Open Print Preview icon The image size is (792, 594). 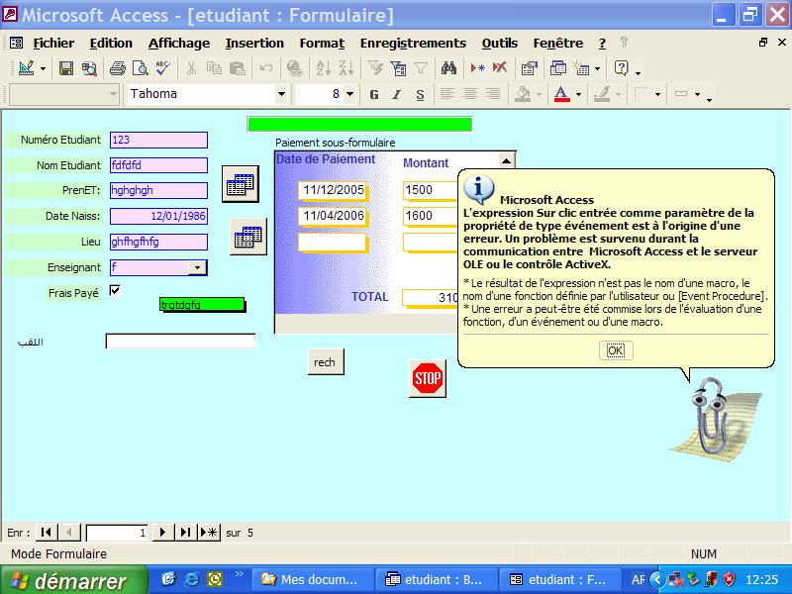pos(140,68)
